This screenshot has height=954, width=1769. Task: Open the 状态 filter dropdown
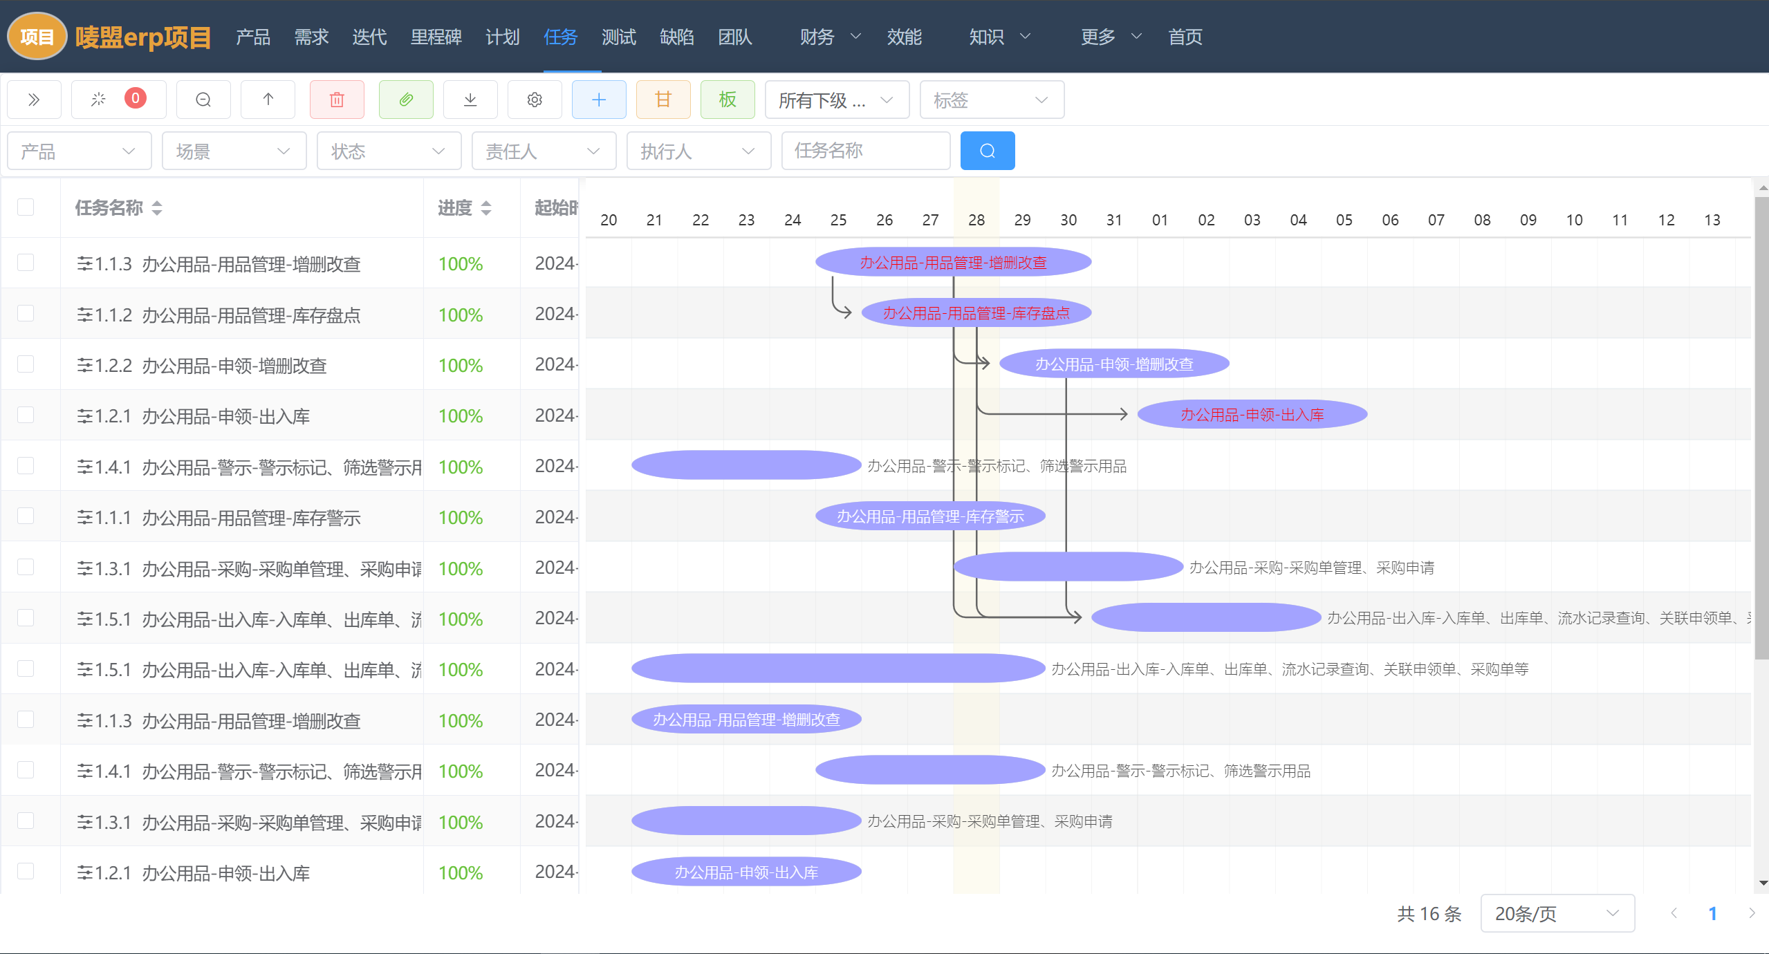point(388,151)
